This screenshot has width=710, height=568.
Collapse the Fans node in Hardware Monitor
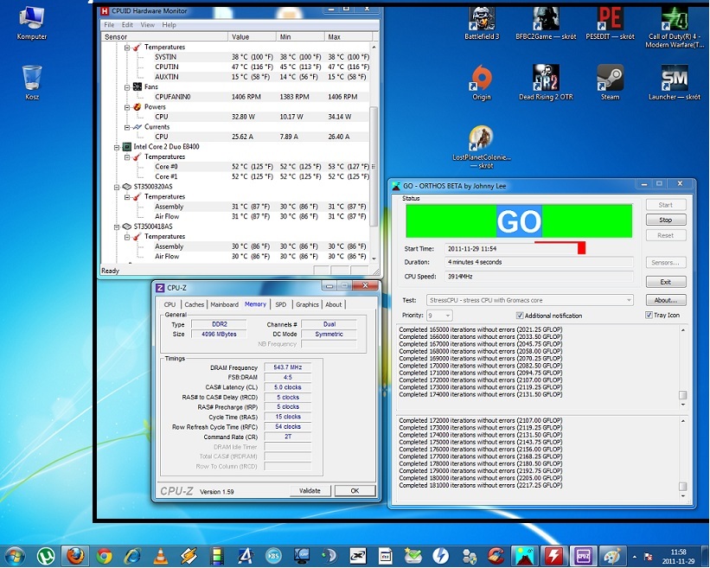127,87
